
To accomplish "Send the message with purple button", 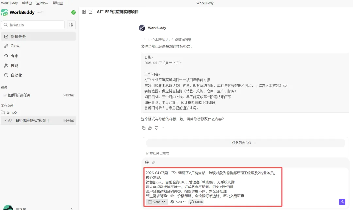I will coord(342,202).
